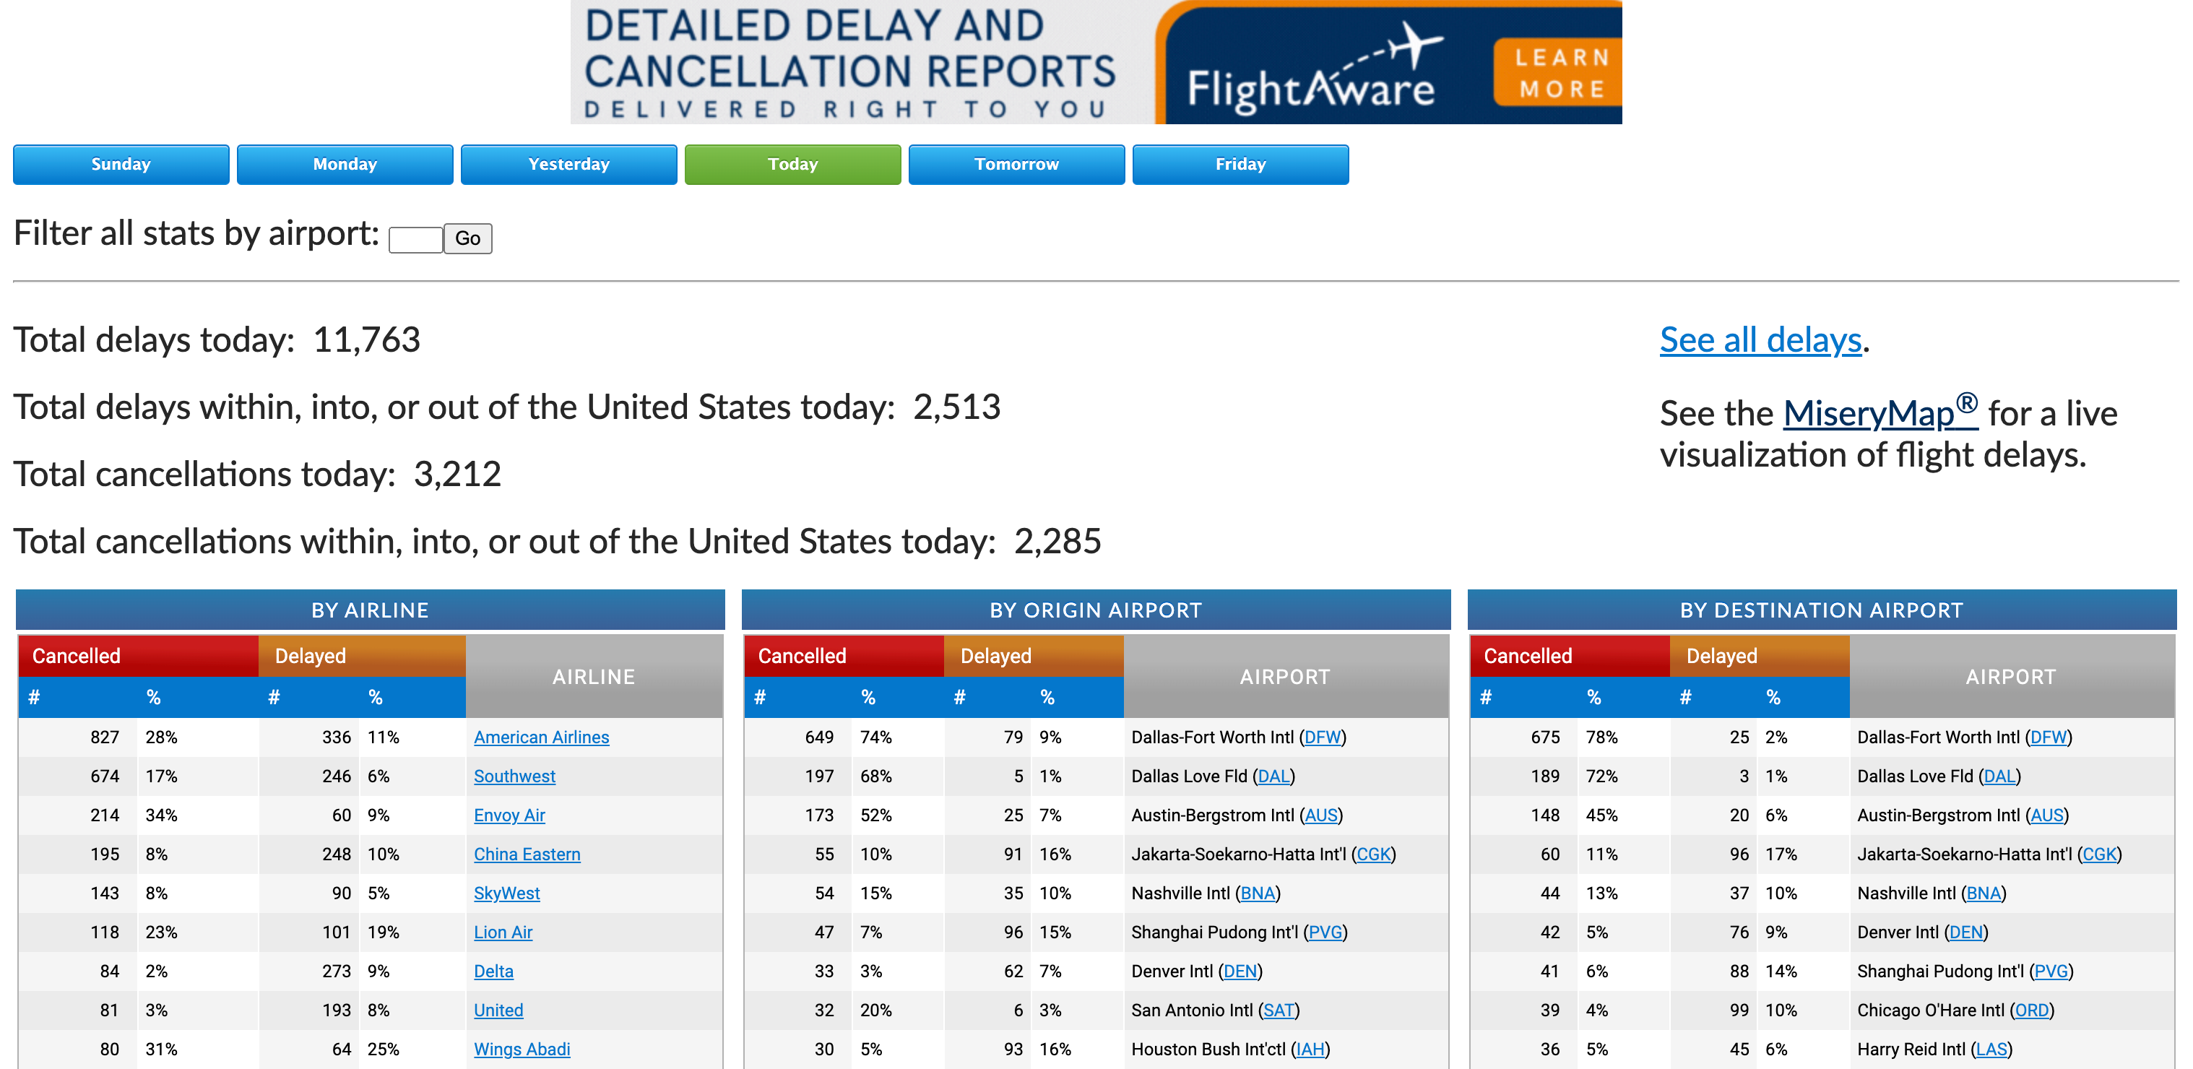Switch to the Sunday tab

pyautogui.click(x=121, y=164)
